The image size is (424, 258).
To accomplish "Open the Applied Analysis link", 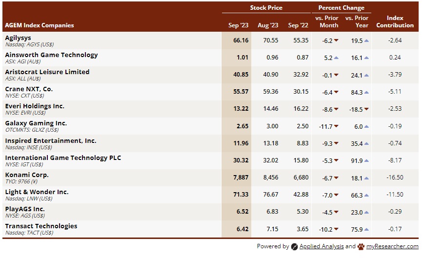I will pyautogui.click(x=322, y=246).
